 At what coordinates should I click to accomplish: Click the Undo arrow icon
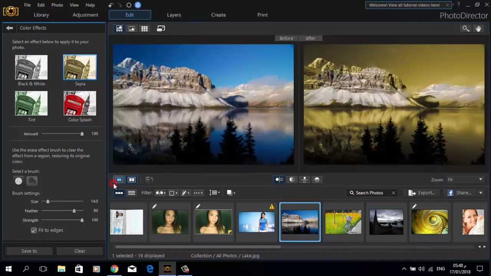(110, 5)
